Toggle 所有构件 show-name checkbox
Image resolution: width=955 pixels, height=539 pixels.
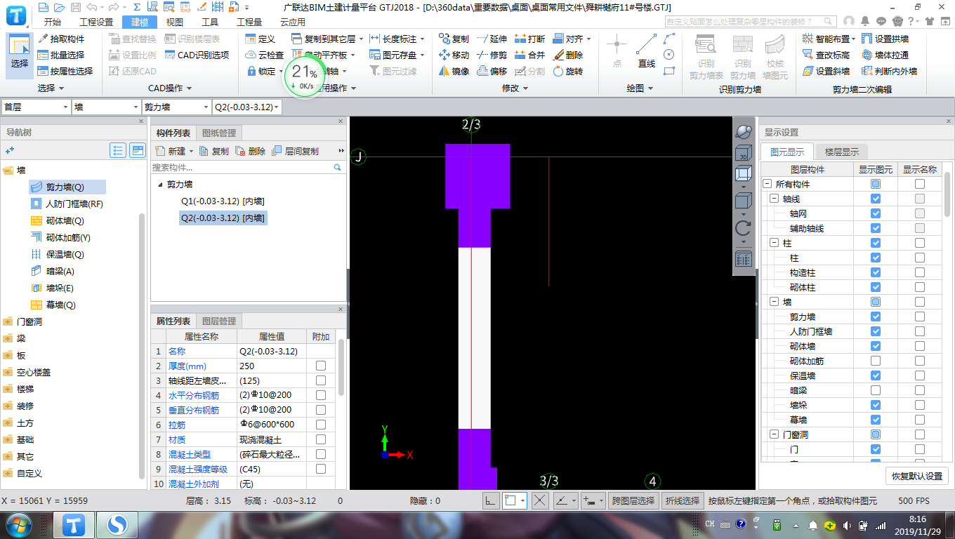[920, 184]
